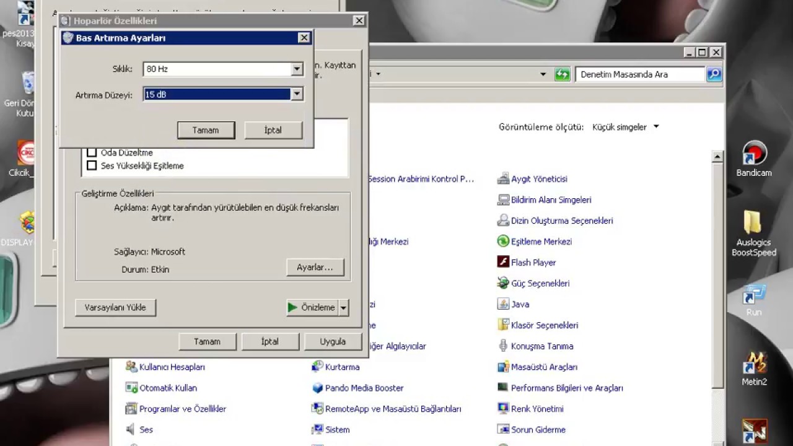Click the Metin2 desktop shortcut
The height and width of the screenshot is (446, 793).
pyautogui.click(x=754, y=369)
